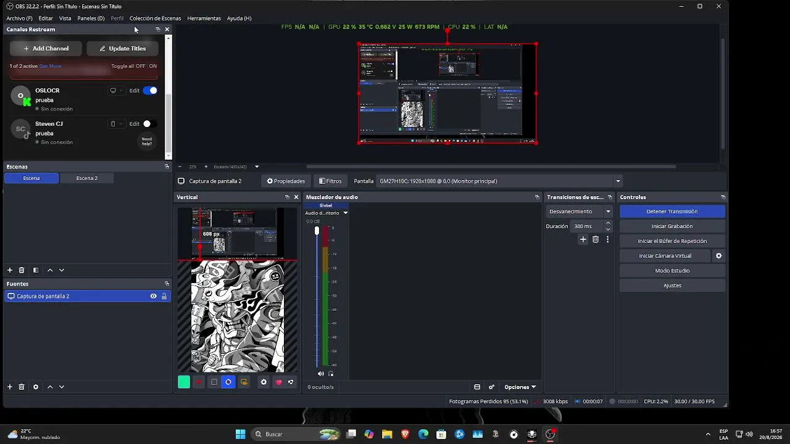Remove the transition with the trash icon
The height and width of the screenshot is (444, 790).
click(596, 239)
